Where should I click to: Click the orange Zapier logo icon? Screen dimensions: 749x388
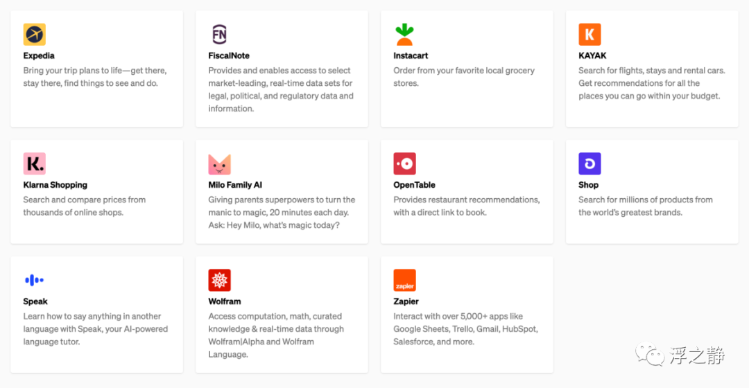point(404,280)
